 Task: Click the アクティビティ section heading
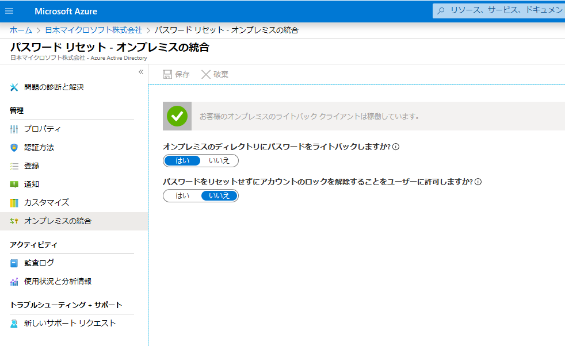[x=33, y=245]
